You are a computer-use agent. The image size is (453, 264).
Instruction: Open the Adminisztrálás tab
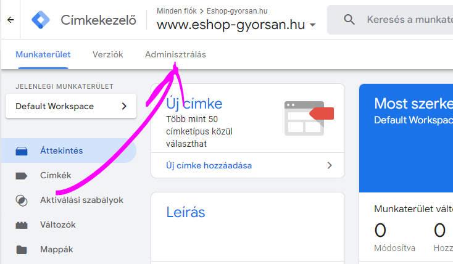[x=175, y=54]
